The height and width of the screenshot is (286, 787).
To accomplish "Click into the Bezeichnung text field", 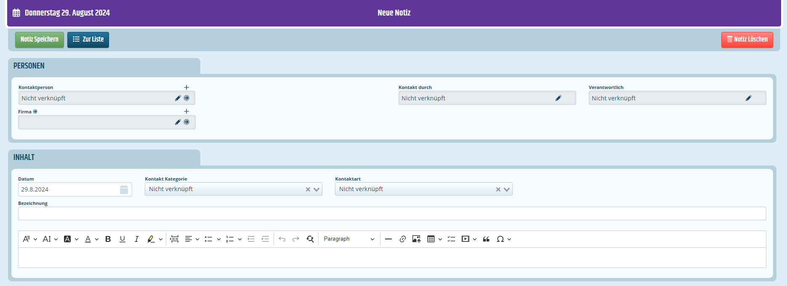I will (392, 213).
